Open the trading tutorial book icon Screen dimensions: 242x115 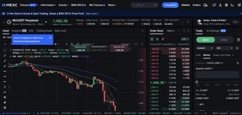pos(238,40)
